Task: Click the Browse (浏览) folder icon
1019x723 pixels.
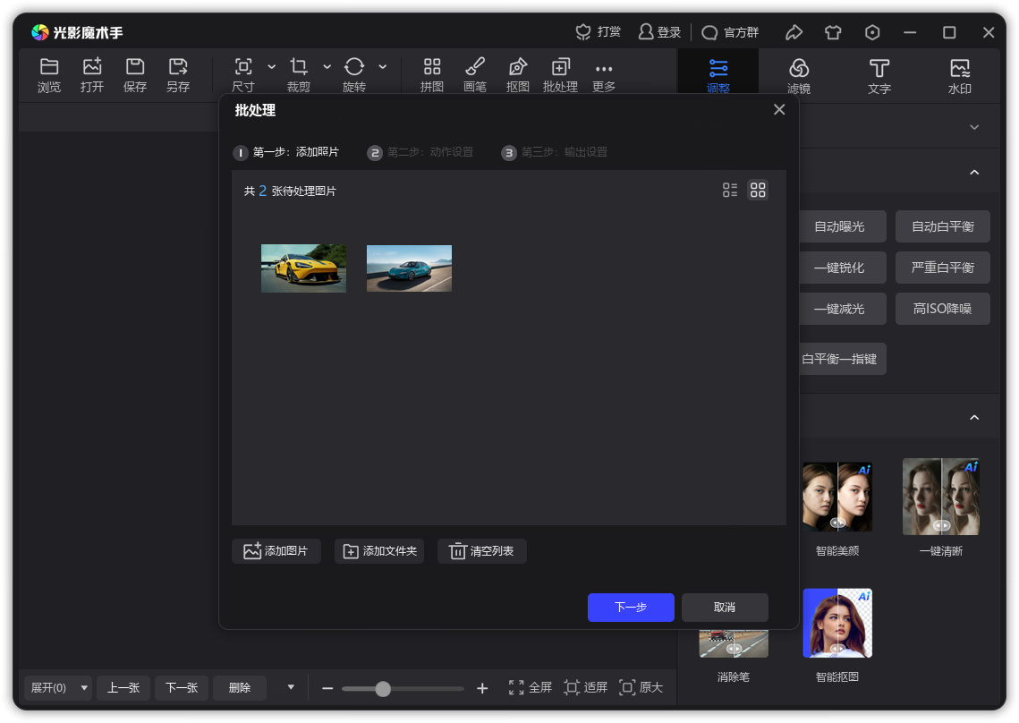Action: (x=49, y=67)
